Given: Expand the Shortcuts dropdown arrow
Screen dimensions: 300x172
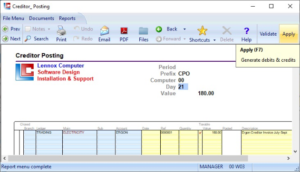Looking at the screenshot, I should [214, 40].
